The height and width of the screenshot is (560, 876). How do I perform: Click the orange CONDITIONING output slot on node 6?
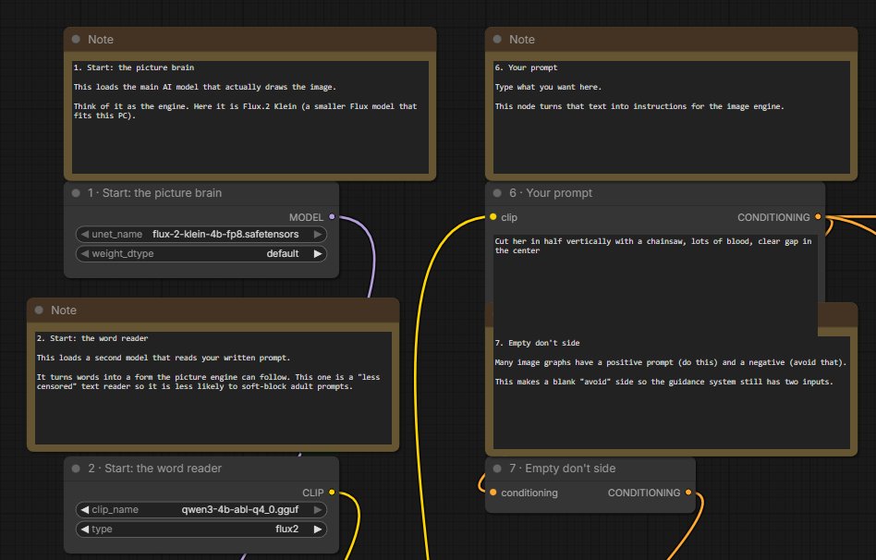coord(818,216)
